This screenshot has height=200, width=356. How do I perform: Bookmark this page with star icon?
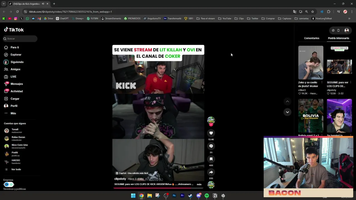pyautogui.click(x=313, y=12)
